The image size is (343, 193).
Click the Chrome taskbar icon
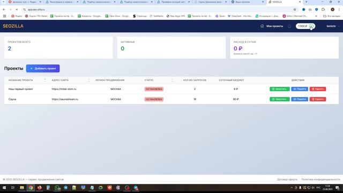click(x=31, y=188)
